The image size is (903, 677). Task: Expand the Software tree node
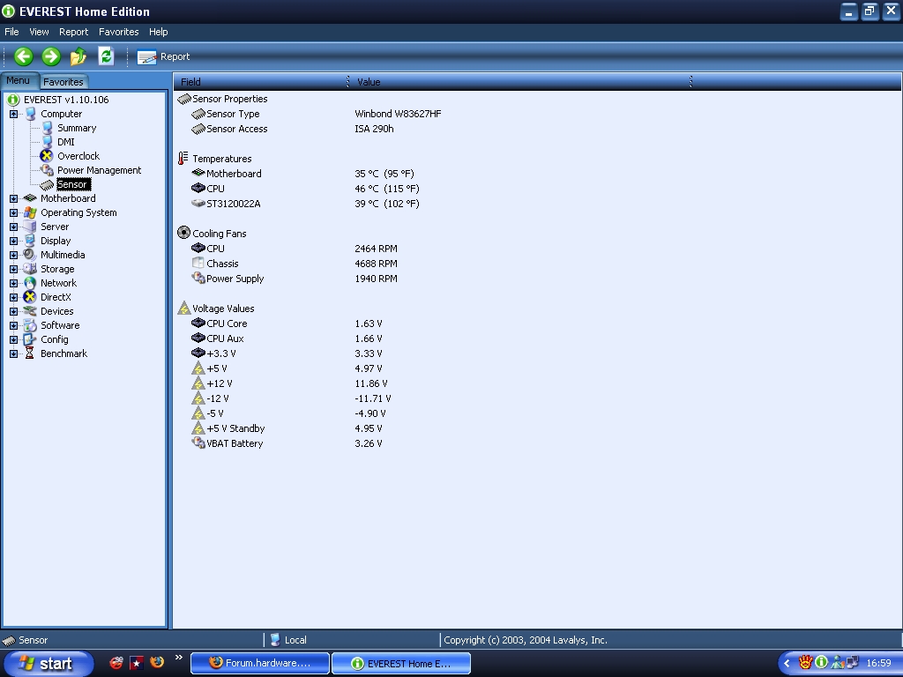[13, 325]
